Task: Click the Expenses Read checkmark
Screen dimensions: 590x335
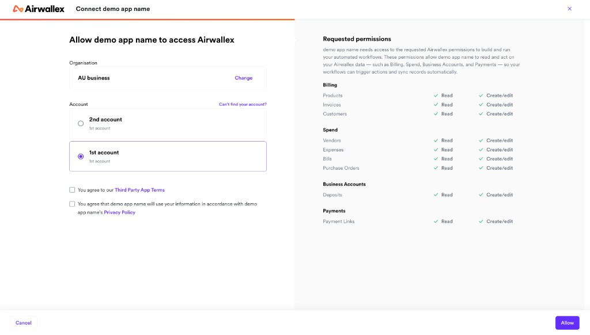Action: pos(436,150)
